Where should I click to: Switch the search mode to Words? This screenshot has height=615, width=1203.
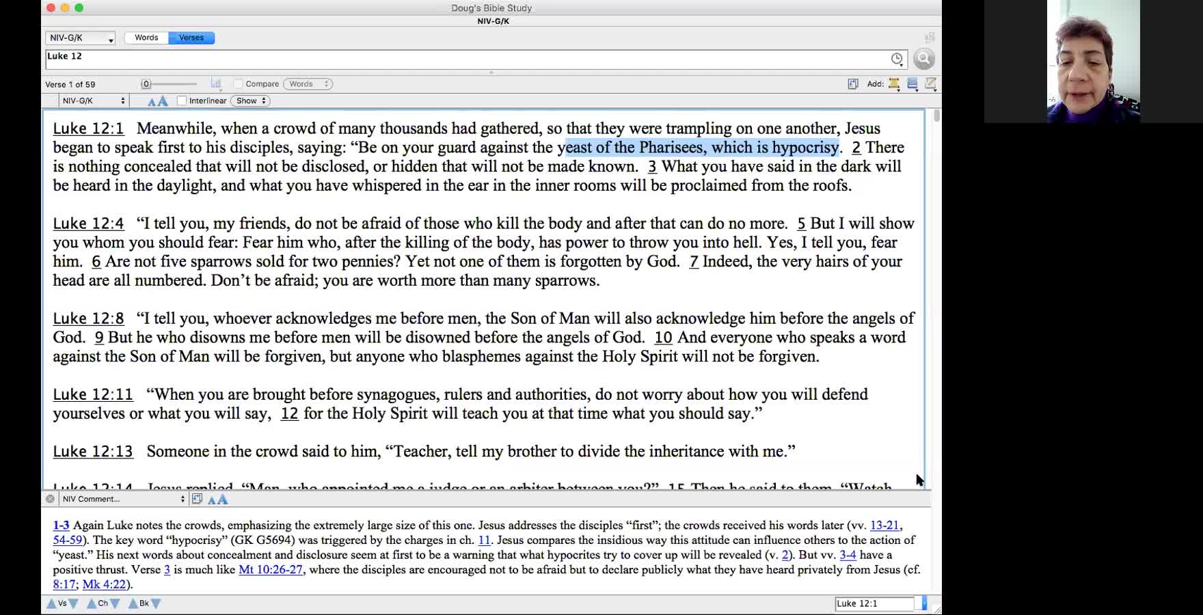[x=146, y=38]
